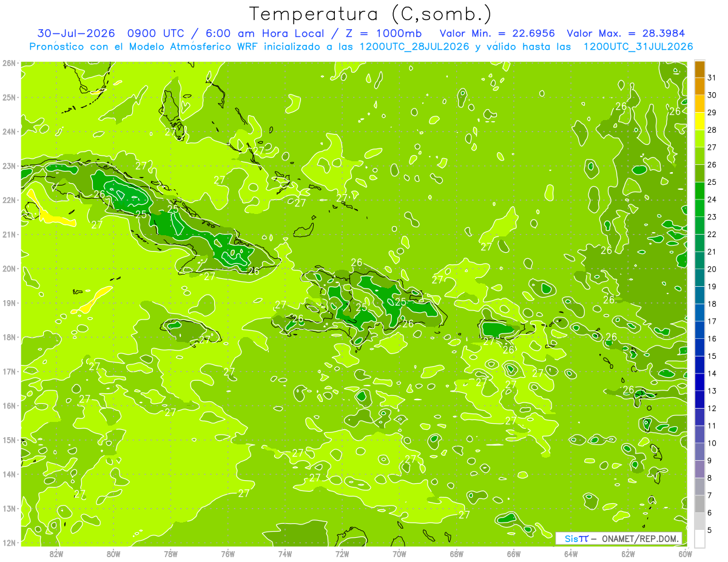This screenshot has height=562, width=728.
Task: Click the initialization time "1200UTC_28JUL2026"
Action: [414, 47]
